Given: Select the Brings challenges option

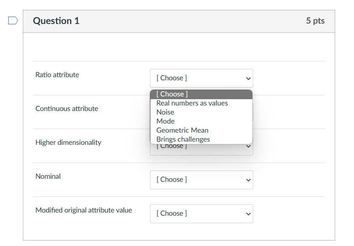Looking at the screenshot, I should coord(183,139).
